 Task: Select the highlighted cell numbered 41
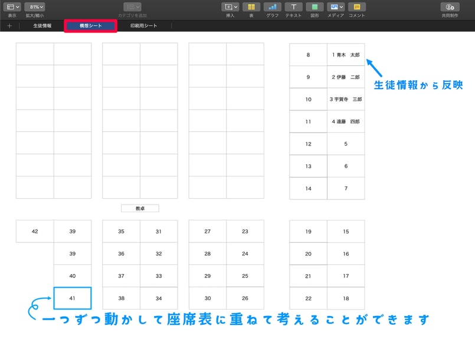[x=73, y=298]
